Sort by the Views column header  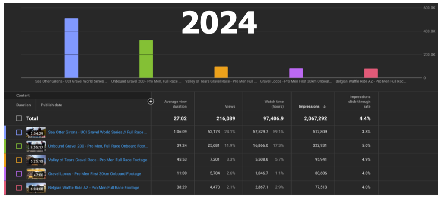coord(230,106)
